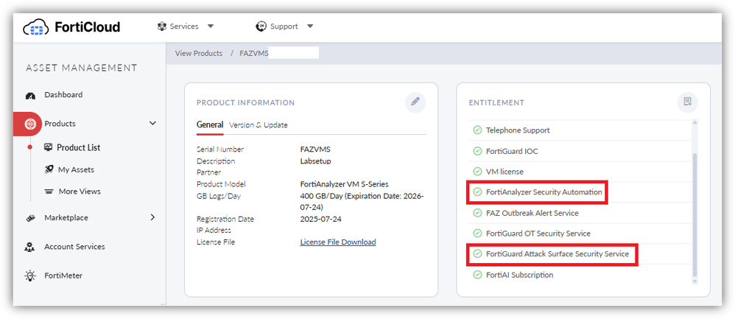Go to View Products breadcrumb
Image resolution: width=735 pixels, height=319 pixels.
point(199,53)
